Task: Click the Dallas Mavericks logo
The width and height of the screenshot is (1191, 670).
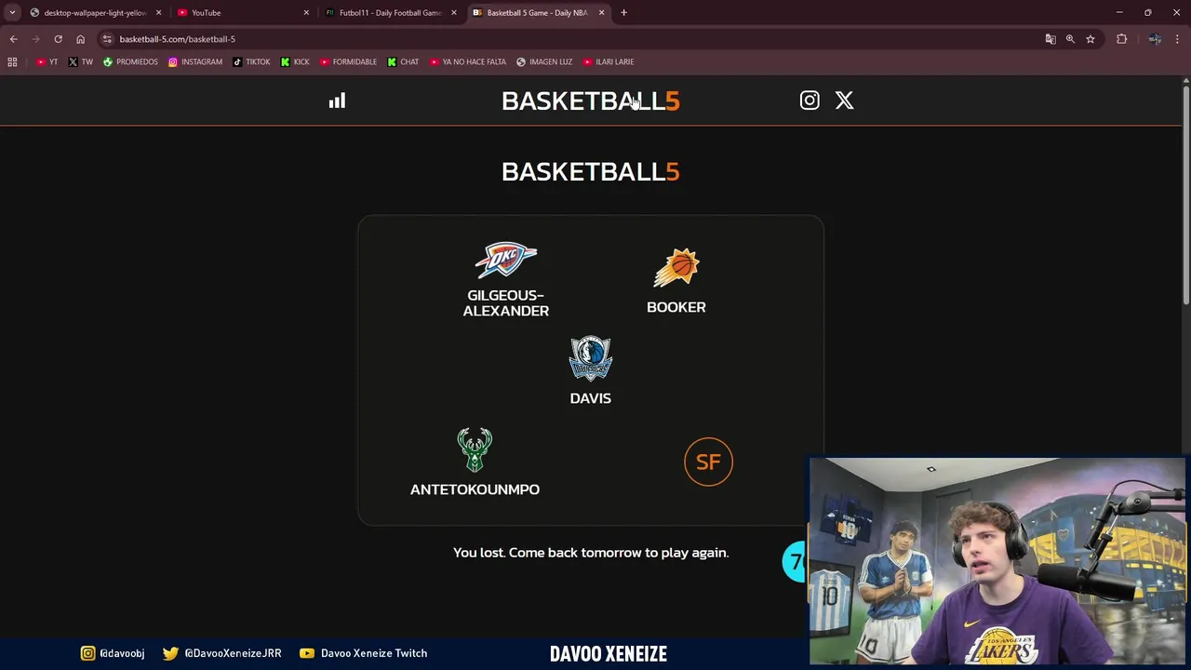Action: (591, 359)
